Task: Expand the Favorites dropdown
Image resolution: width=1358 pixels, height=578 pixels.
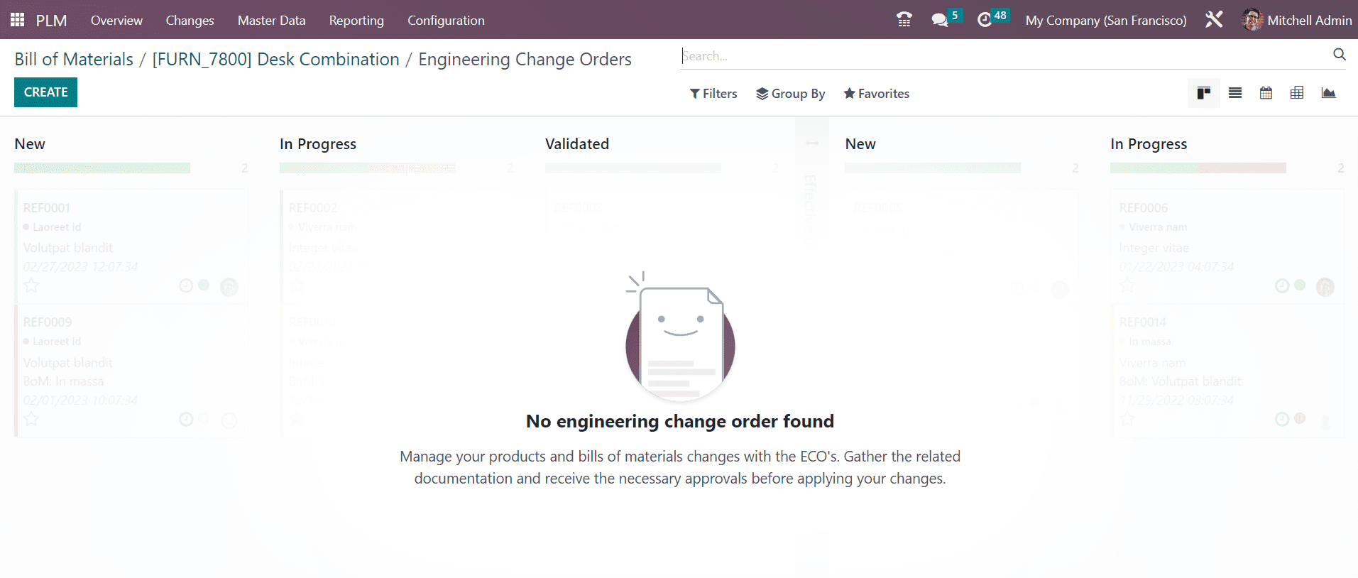Action: (x=876, y=94)
